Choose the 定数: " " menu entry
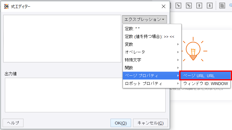This screenshot has width=232, height=130. [152, 28]
